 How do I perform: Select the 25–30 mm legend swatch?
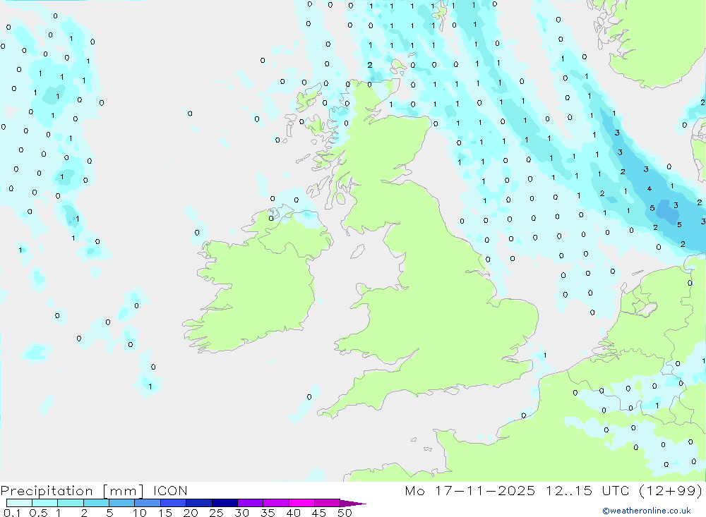point(225,503)
